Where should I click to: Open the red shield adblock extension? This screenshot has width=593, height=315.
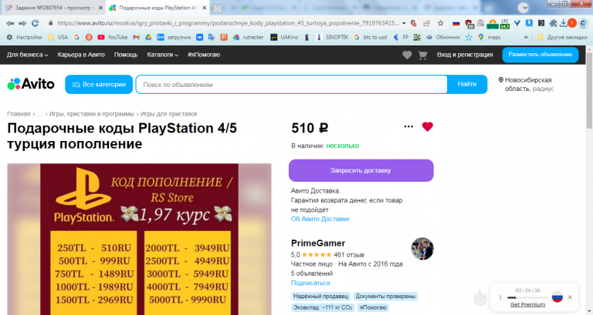tap(469, 24)
